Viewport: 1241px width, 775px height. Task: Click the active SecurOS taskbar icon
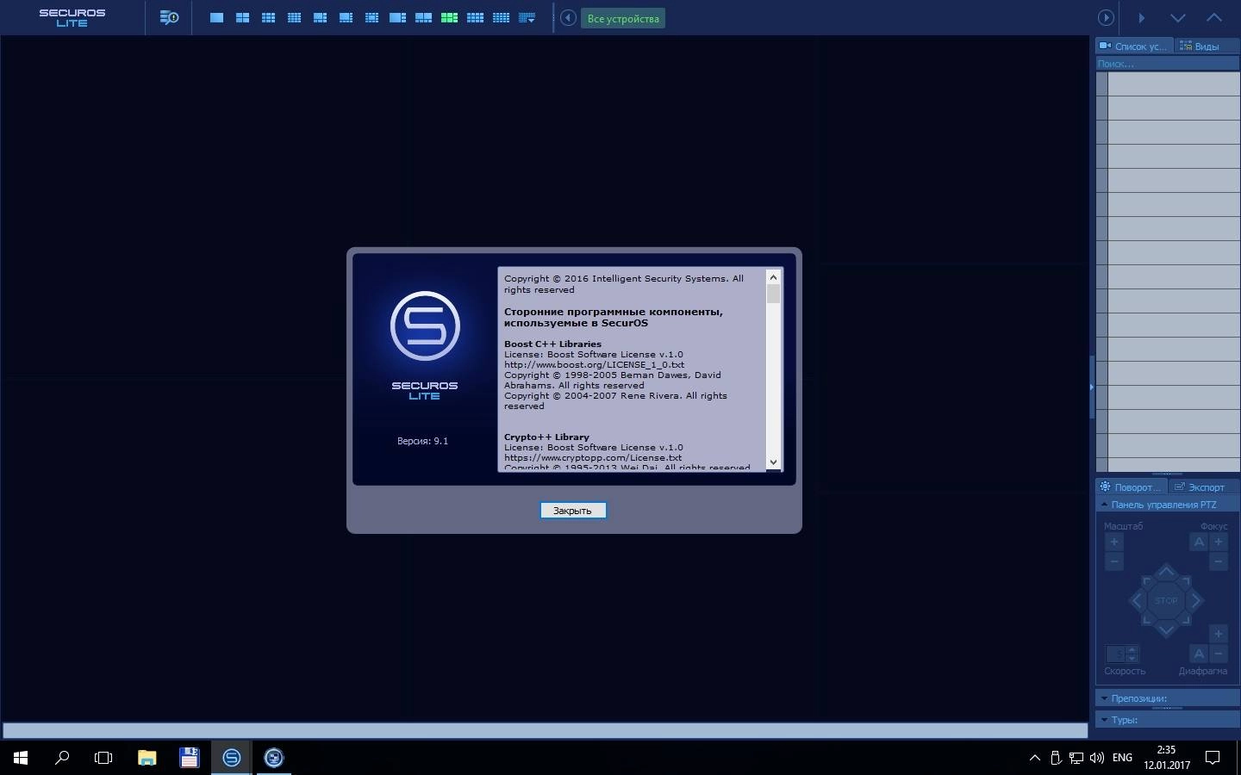(x=231, y=758)
